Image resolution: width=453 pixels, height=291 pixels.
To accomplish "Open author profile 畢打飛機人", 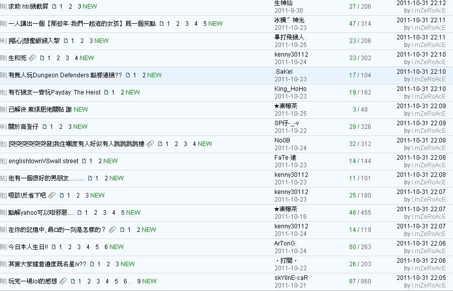I will 289,37.
